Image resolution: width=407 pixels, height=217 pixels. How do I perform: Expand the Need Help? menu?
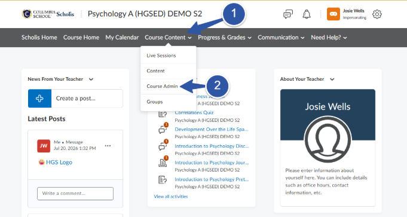(329, 38)
